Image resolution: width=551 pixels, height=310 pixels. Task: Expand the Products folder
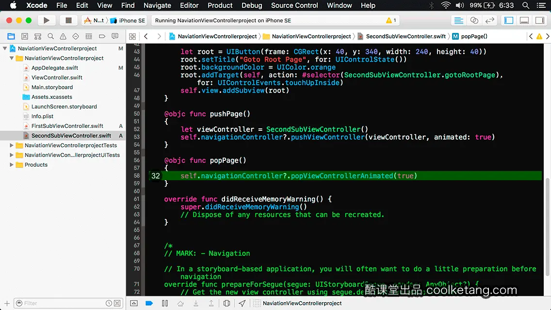tap(12, 165)
